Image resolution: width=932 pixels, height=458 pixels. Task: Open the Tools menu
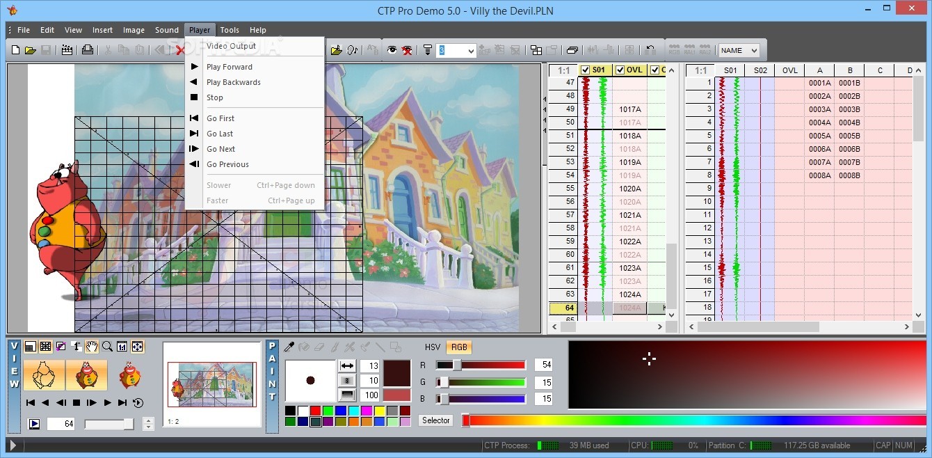coord(230,30)
